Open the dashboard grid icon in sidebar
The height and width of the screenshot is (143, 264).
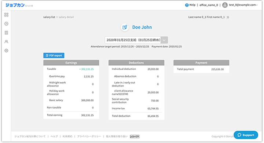point(6,15)
